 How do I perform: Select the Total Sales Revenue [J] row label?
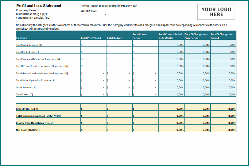point(29,45)
